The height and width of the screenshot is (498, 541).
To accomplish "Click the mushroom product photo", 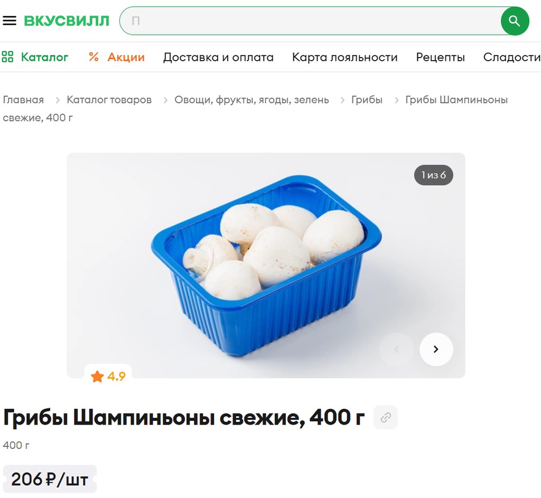I will pyautogui.click(x=266, y=265).
